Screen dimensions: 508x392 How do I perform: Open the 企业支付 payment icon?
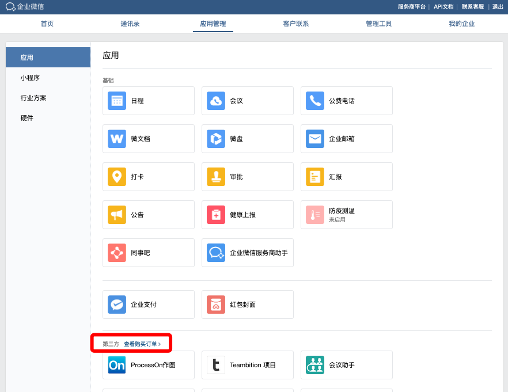click(x=117, y=305)
